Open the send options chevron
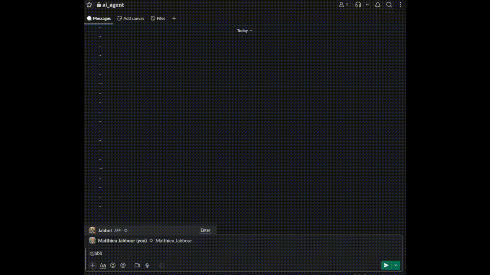The width and height of the screenshot is (490, 275). (x=395, y=265)
